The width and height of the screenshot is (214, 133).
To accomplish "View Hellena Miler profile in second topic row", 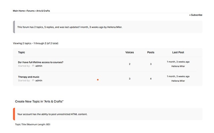I will pyautogui.click(x=178, y=81).
